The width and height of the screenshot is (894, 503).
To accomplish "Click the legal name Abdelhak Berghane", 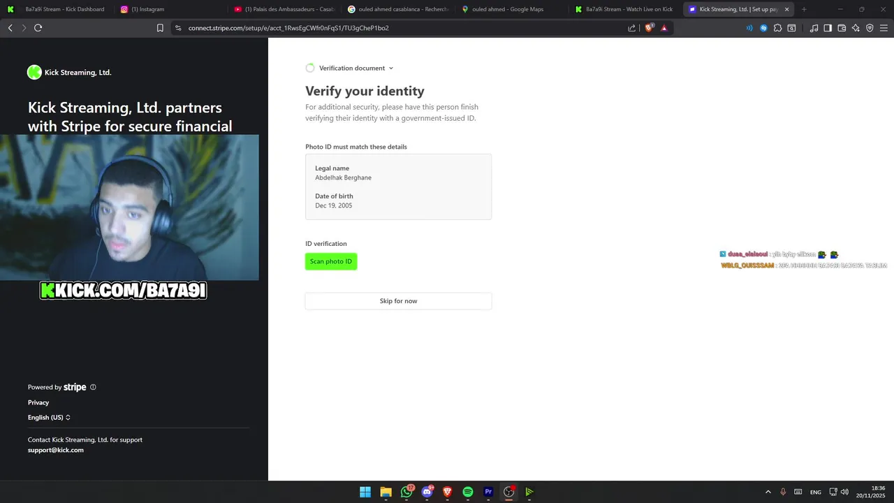I will [343, 177].
